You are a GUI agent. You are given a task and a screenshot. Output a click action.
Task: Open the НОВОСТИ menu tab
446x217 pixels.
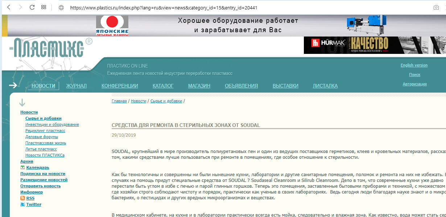pos(44,86)
